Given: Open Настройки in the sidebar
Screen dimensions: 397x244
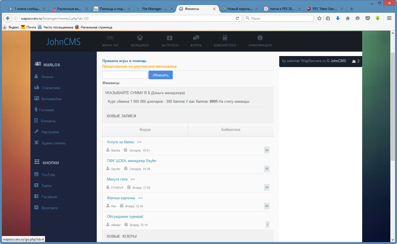Looking at the screenshot, I should (50, 132).
